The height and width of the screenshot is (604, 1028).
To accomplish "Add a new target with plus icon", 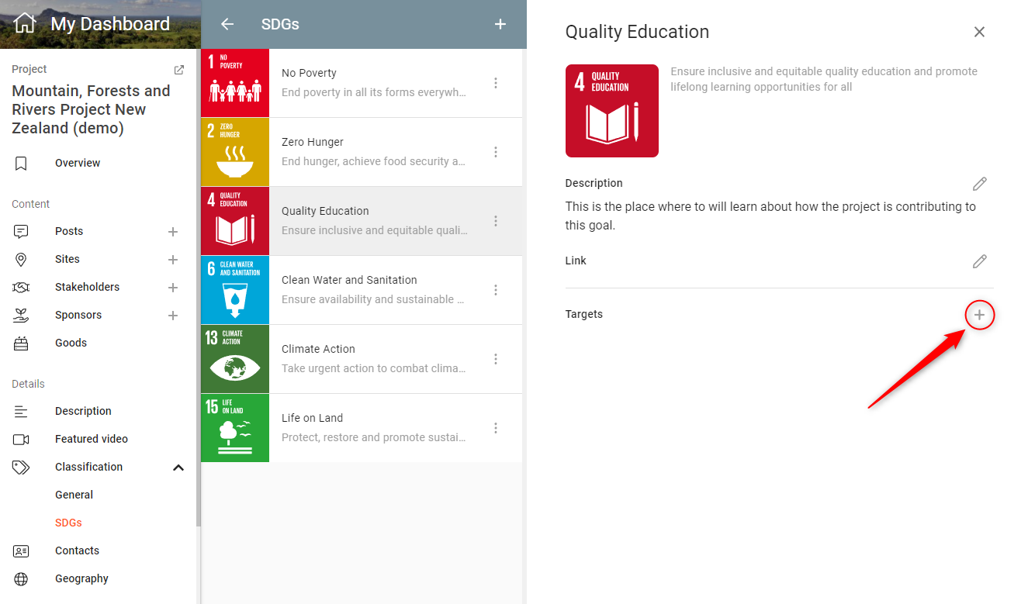I will click(x=979, y=315).
